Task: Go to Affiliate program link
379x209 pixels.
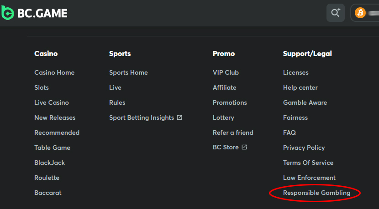Action: (x=225, y=87)
